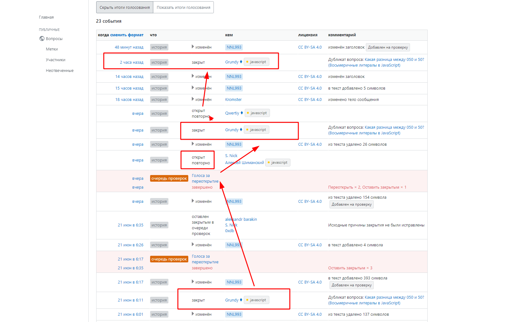515x322 pixels.
Task: Open the duplicate question link in the 2 часа назад row
Action: 376,62
